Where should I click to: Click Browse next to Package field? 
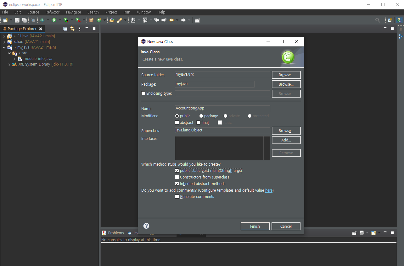point(286,84)
